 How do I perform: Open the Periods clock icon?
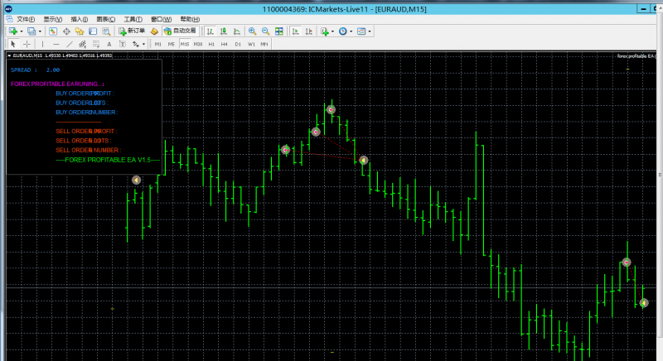pyautogui.click(x=343, y=31)
